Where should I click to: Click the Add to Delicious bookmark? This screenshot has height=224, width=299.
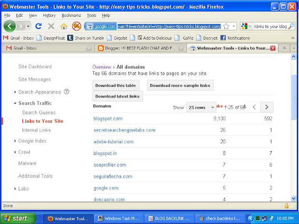(x=155, y=38)
